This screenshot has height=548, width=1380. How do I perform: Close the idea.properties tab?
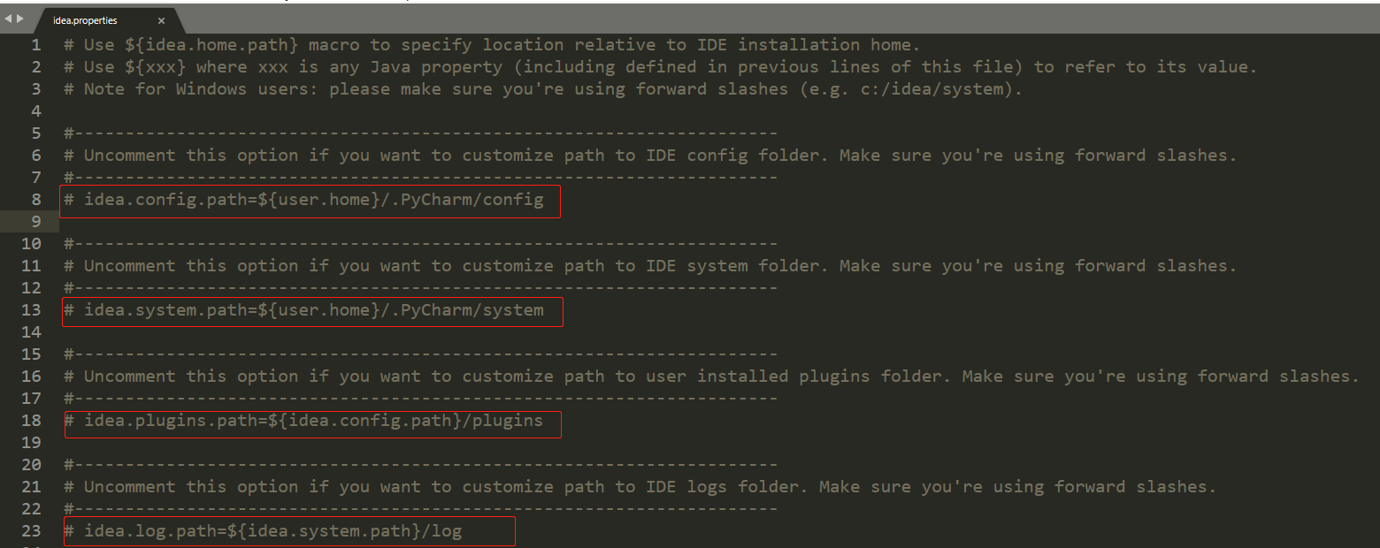(160, 20)
